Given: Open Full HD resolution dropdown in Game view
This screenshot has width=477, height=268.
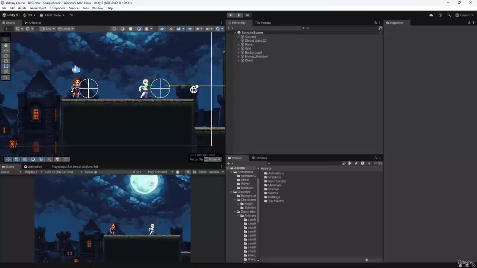Looking at the screenshot, I should coord(63,172).
